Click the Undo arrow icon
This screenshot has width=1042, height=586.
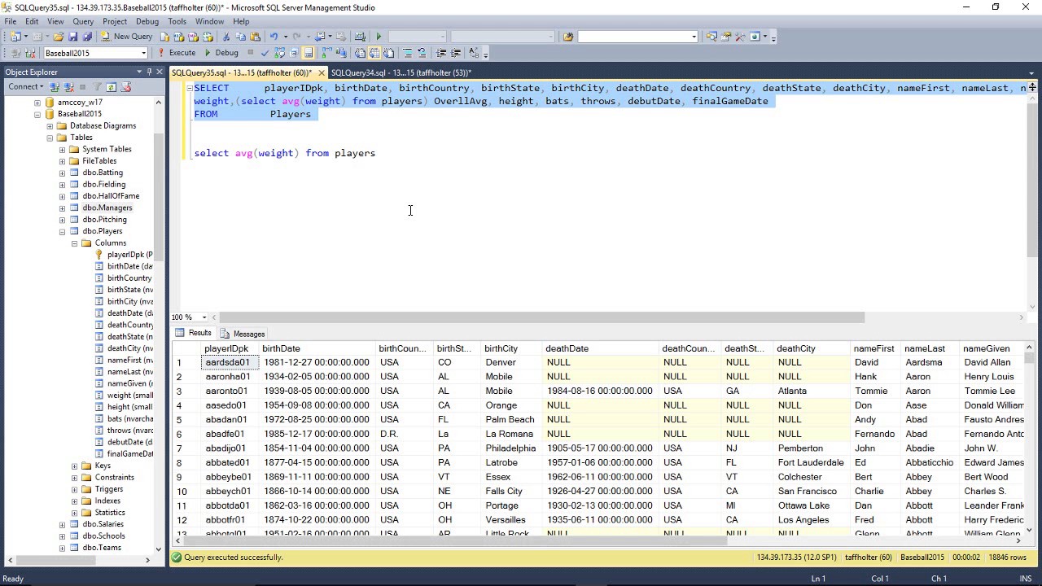coord(274,37)
